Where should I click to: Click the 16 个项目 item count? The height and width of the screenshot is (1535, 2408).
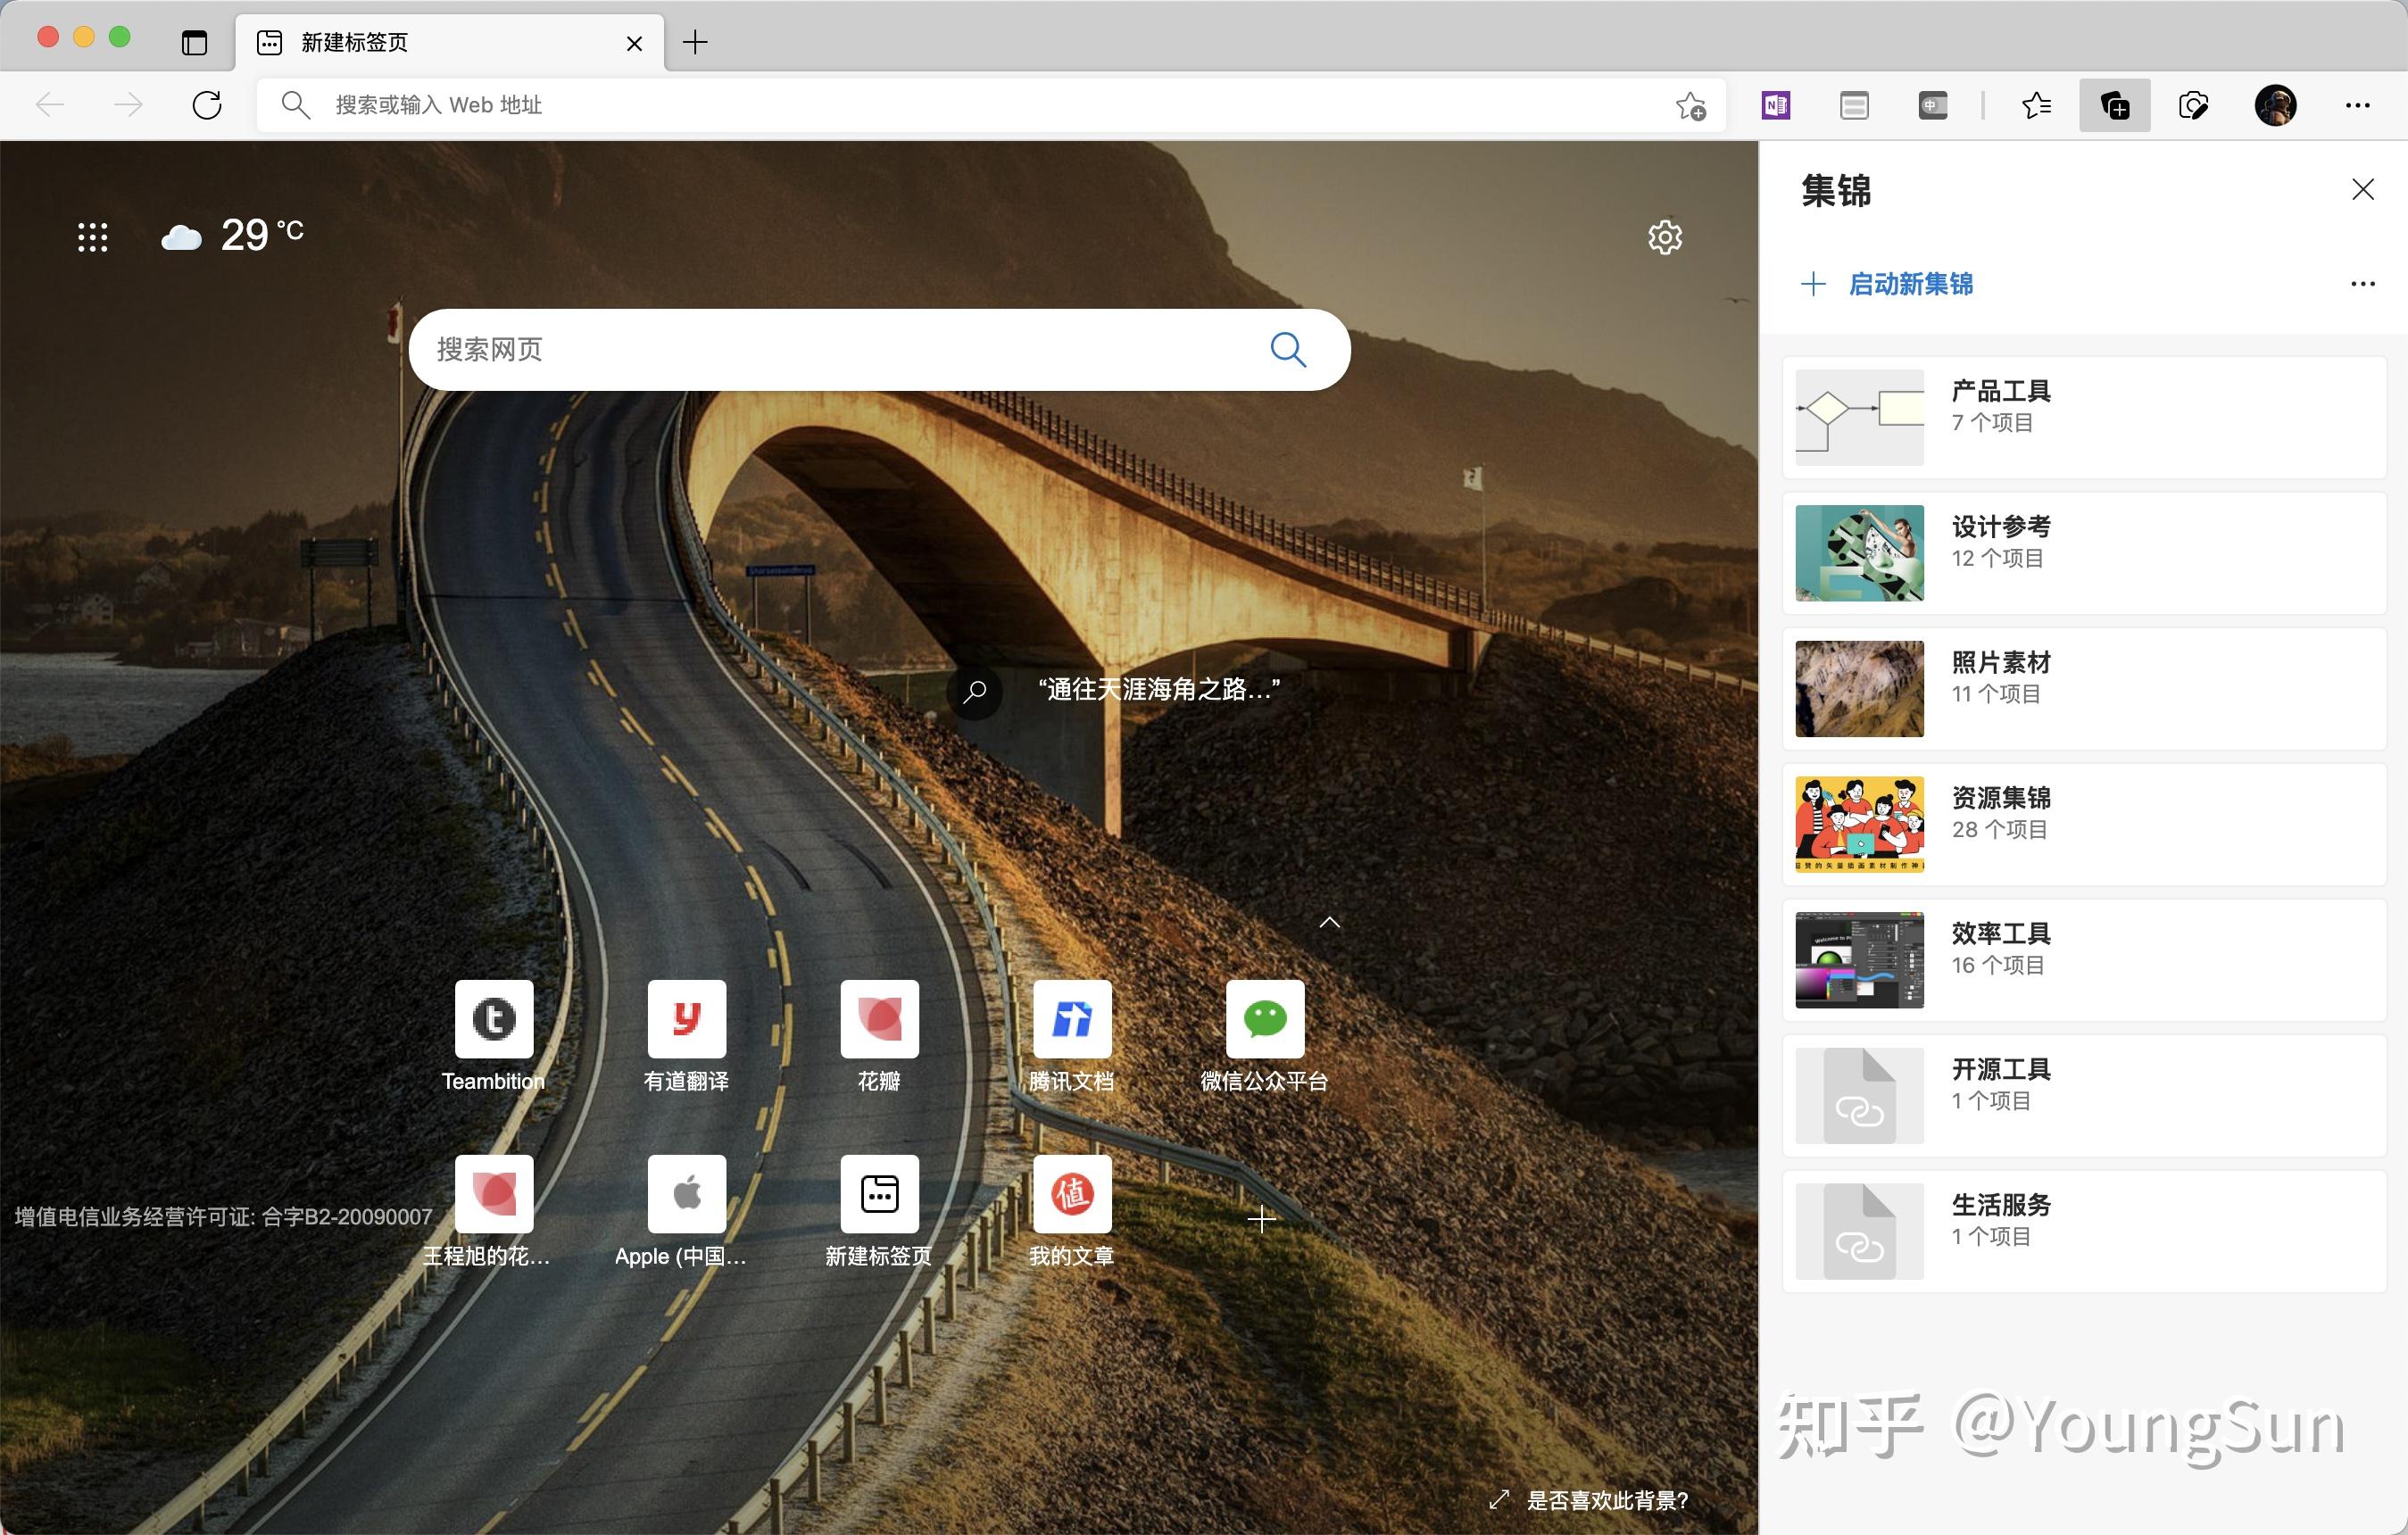click(x=1997, y=965)
